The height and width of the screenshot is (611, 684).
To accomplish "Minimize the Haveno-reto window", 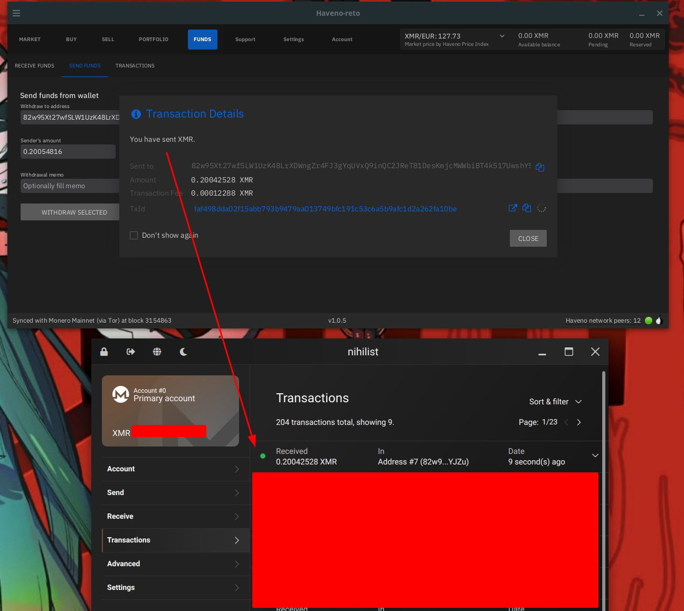I will (642, 14).
